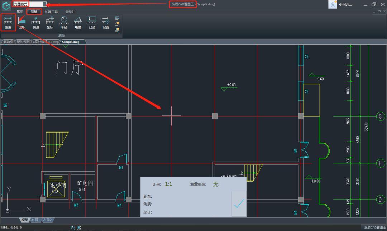Choose the 坐标 coordinate measure tool
This screenshot has width=387, height=231.
(50, 23)
